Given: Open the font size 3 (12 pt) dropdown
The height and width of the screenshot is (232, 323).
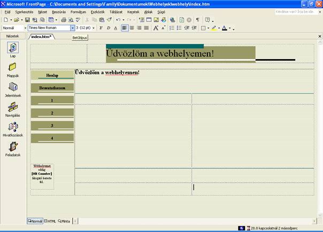Looking at the screenshot, I should [x=95, y=28].
